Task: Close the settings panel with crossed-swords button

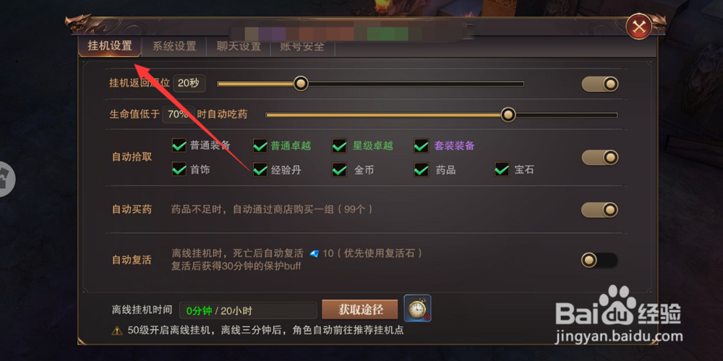Action: point(638,27)
